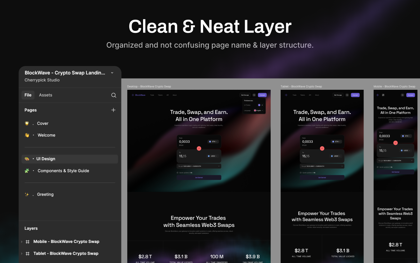Open the English language selector in Preferences
This screenshot has width=420, height=263.
tap(259, 110)
